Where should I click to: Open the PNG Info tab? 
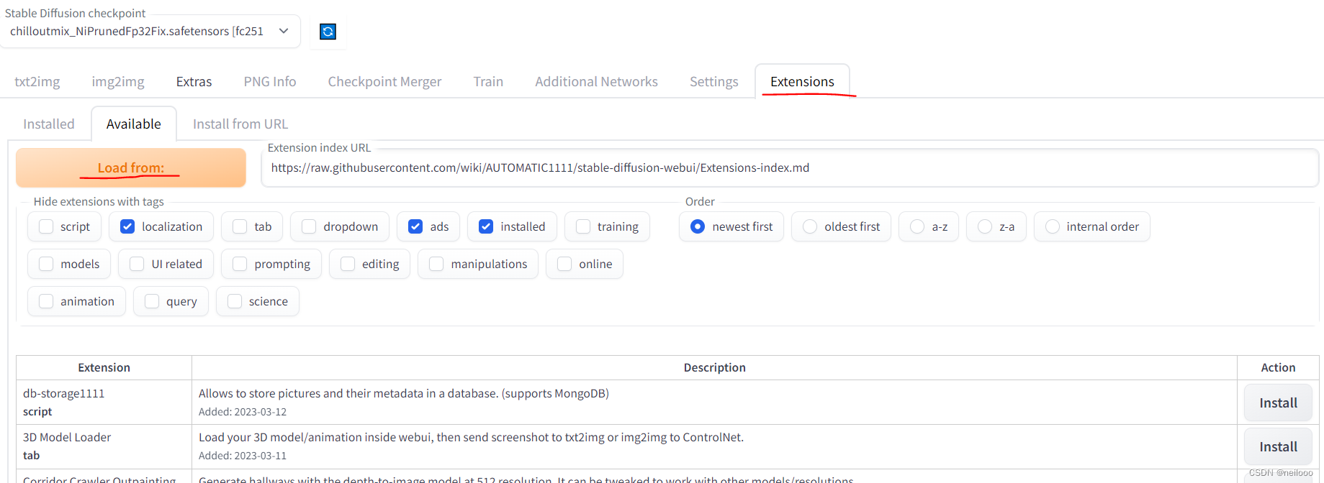point(270,82)
